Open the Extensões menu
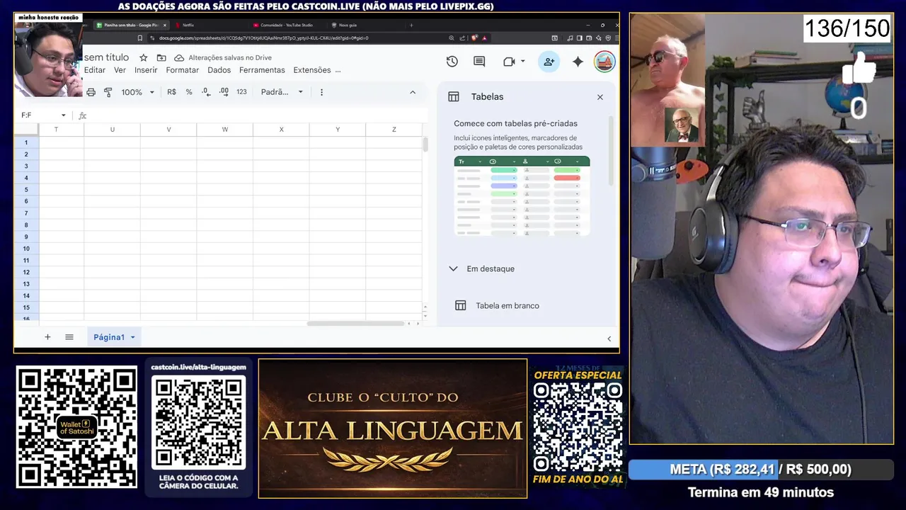Viewport: 906px width, 510px height. (312, 70)
